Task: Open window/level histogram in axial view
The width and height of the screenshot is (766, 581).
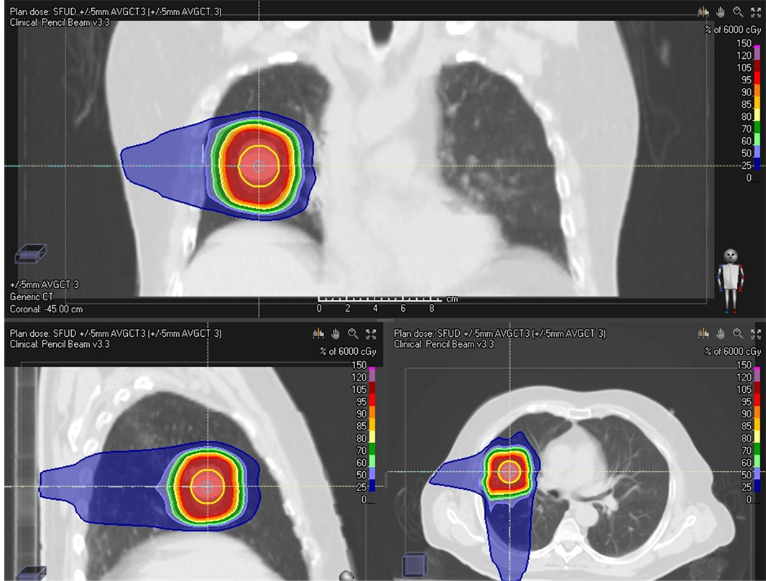Action: (703, 334)
